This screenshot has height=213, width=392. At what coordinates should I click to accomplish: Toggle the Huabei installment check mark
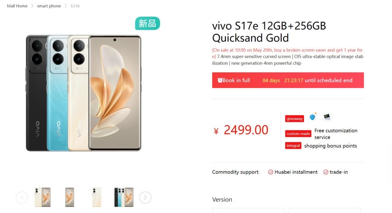tap(271, 172)
